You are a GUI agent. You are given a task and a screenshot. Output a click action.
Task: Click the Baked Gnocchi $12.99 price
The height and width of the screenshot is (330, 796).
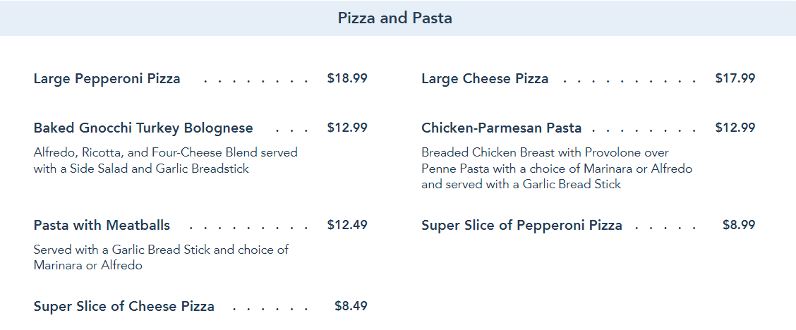[x=347, y=128]
